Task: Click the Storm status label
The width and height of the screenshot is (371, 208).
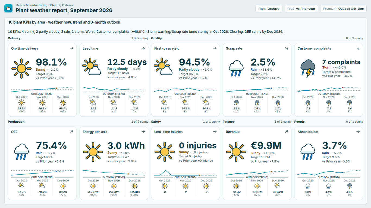Action: click(x=327, y=67)
